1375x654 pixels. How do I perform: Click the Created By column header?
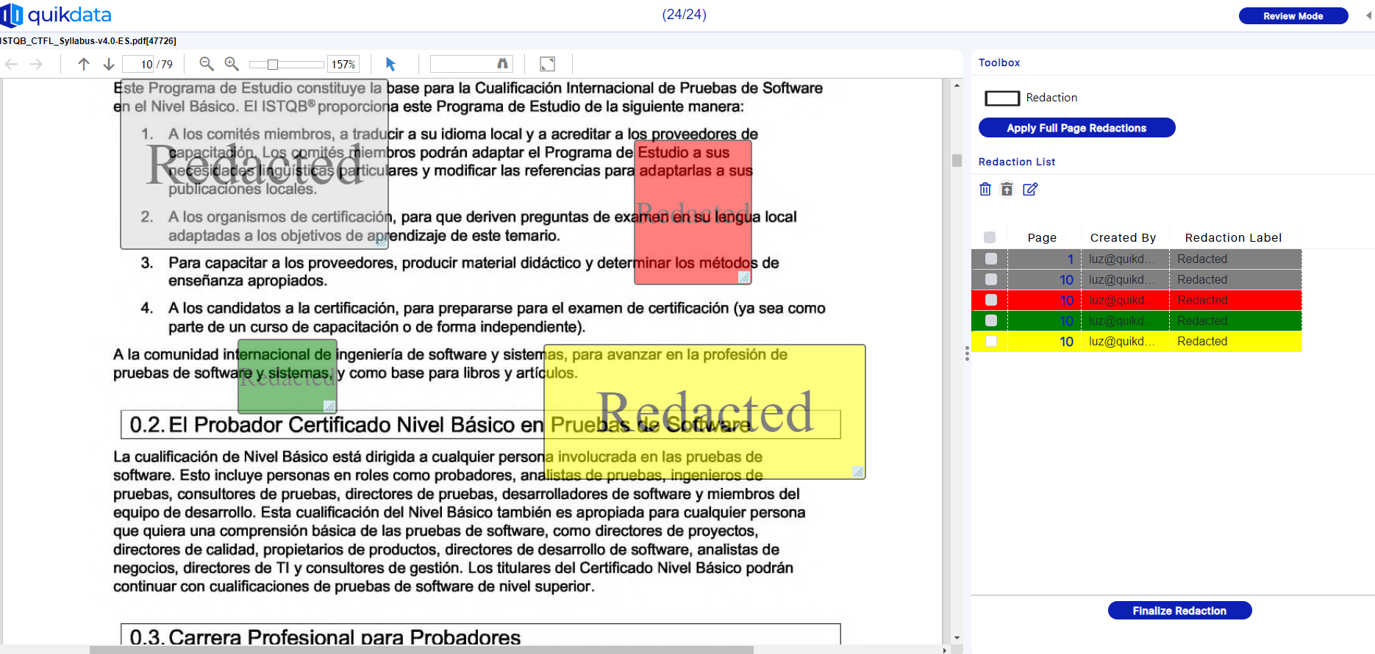(x=1123, y=237)
